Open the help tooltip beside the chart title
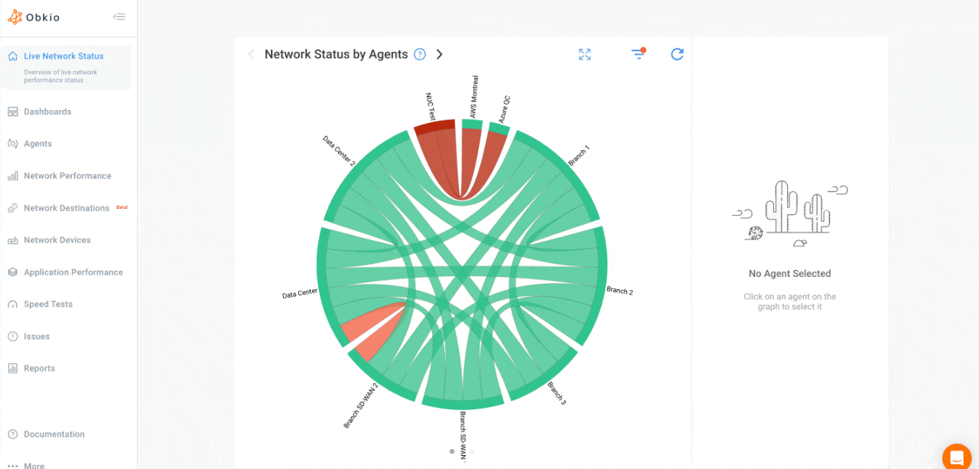 [x=419, y=54]
